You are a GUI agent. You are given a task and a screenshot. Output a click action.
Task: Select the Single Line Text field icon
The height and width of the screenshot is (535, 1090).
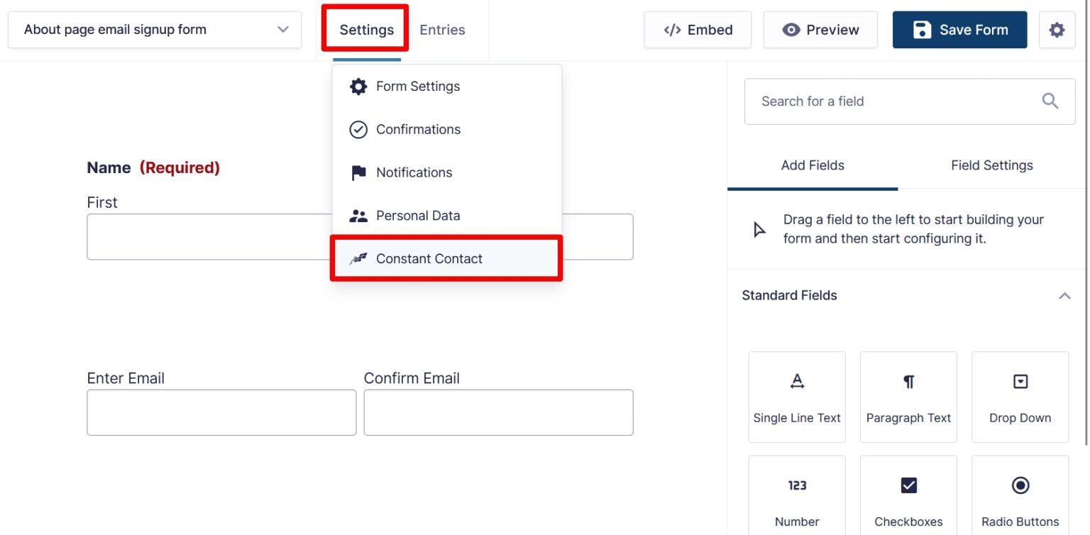point(796,380)
